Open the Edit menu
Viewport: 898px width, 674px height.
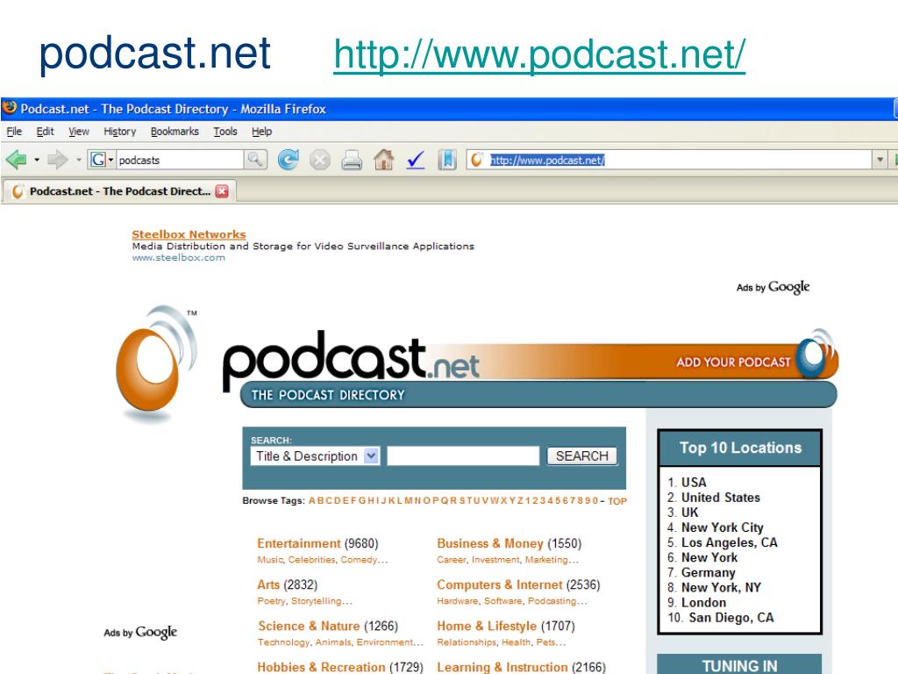46,132
